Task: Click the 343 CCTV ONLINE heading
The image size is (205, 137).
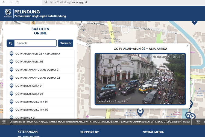Action: click(x=40, y=31)
